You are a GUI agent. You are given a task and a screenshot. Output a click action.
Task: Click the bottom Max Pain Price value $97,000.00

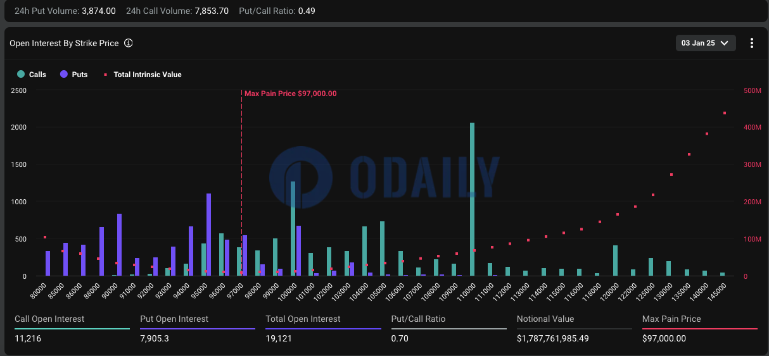pyautogui.click(x=664, y=338)
